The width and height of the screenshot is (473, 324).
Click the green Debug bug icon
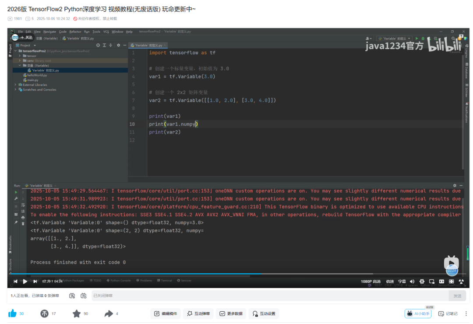[x=423, y=39]
